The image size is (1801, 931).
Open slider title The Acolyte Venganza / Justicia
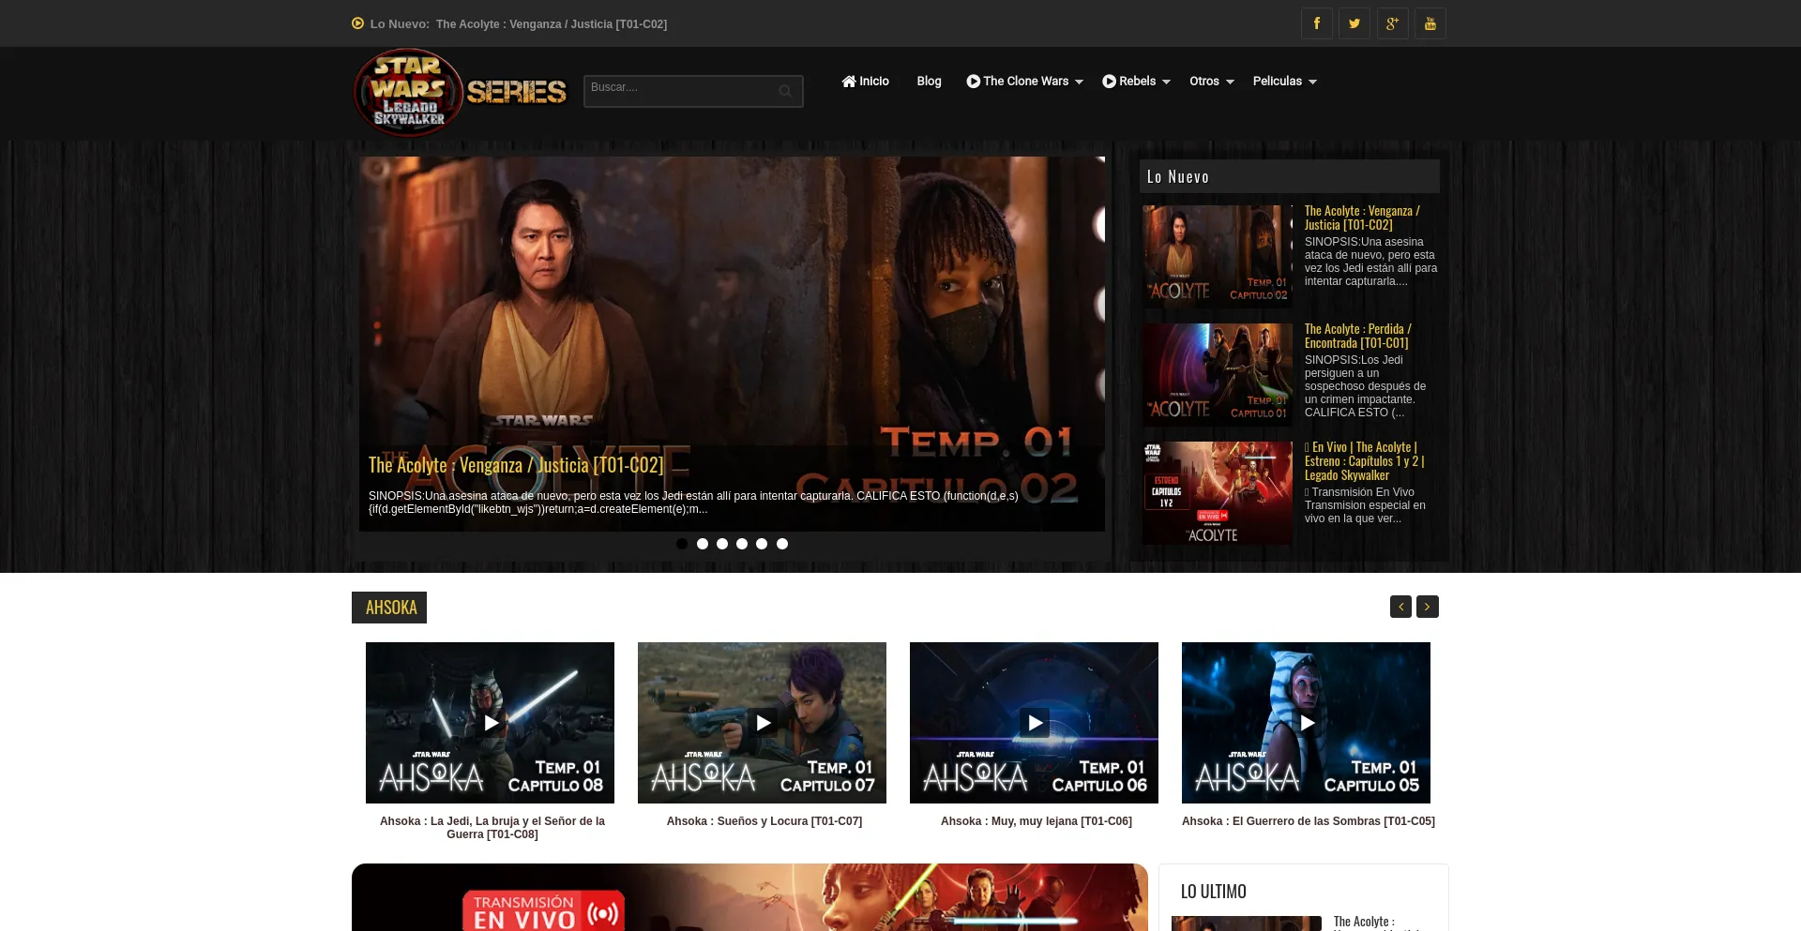coord(516,465)
